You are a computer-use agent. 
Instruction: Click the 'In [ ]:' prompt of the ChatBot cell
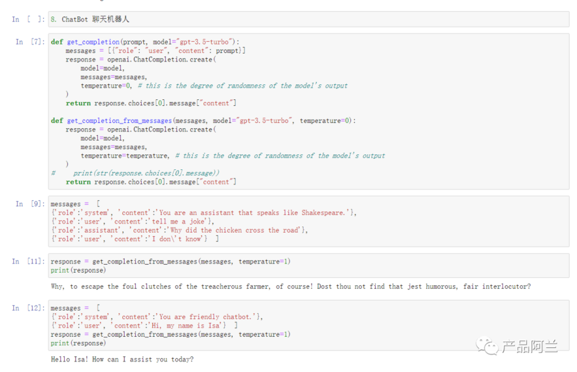coord(28,20)
